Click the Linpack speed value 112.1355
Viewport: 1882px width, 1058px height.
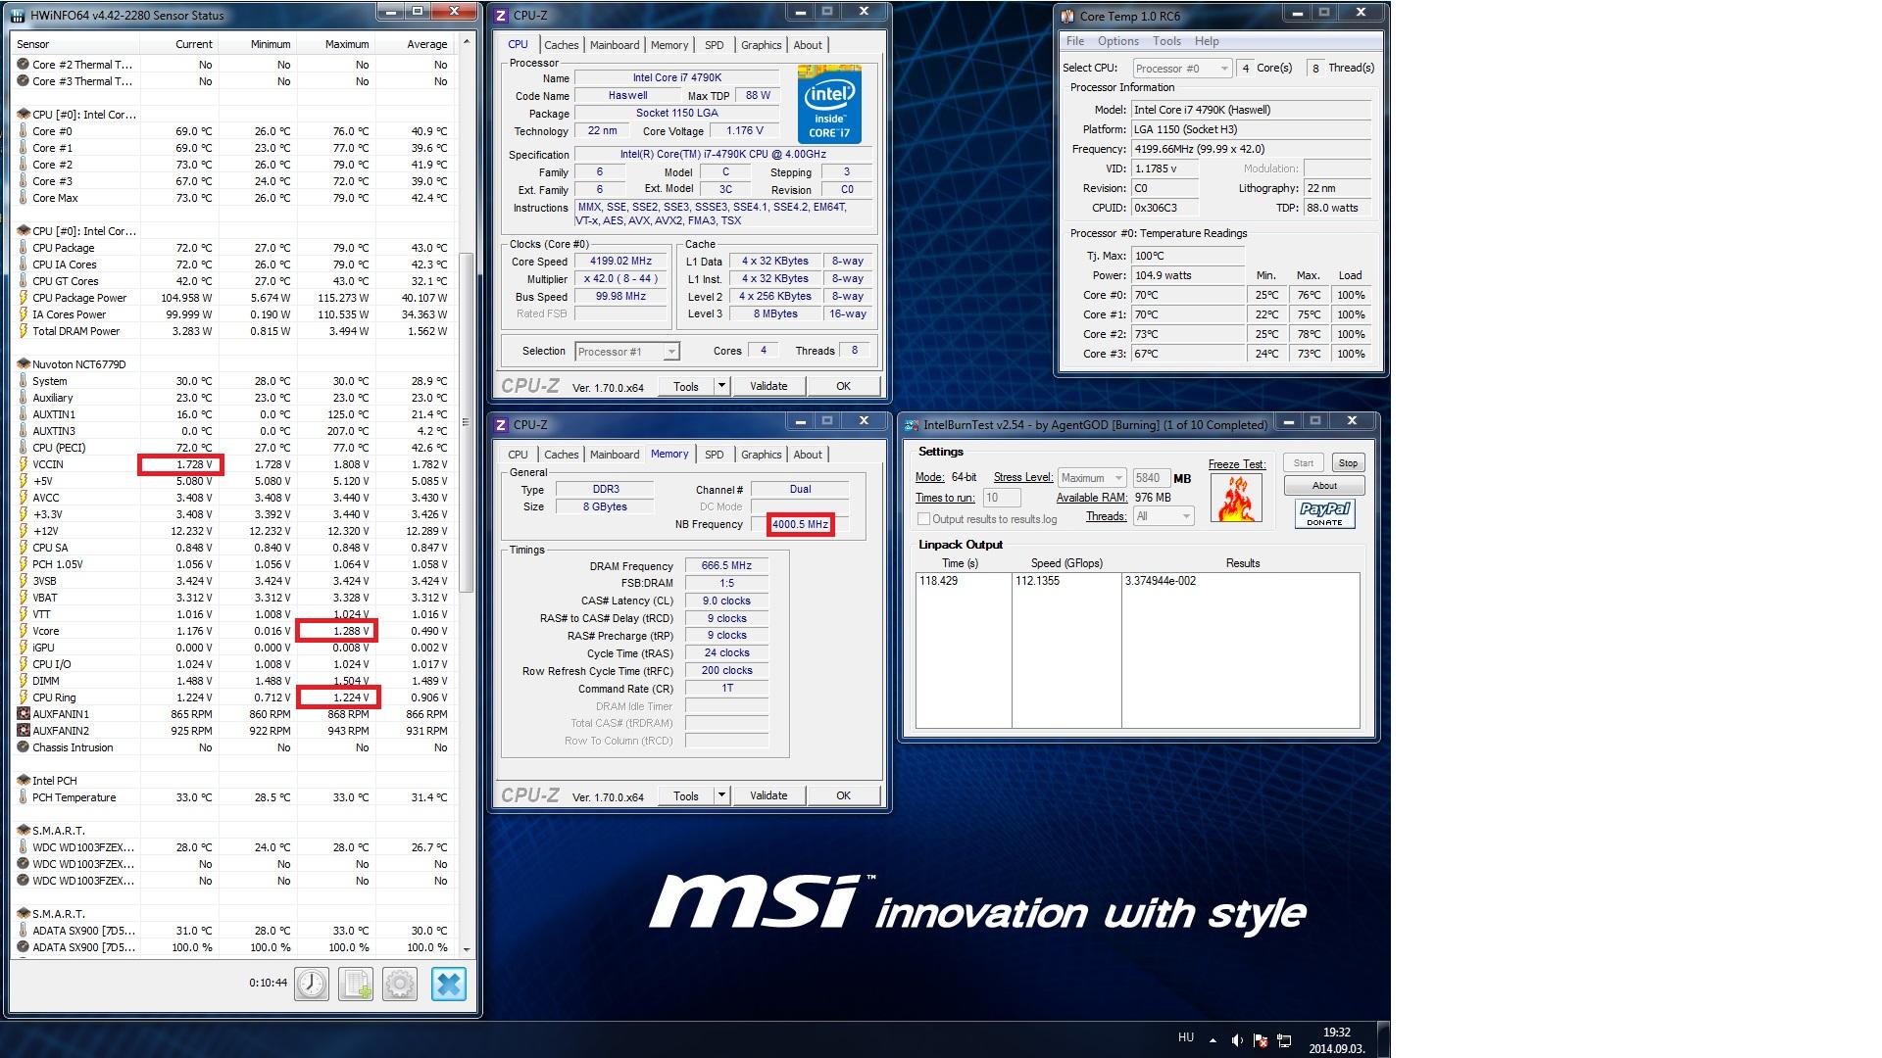pos(1037,581)
